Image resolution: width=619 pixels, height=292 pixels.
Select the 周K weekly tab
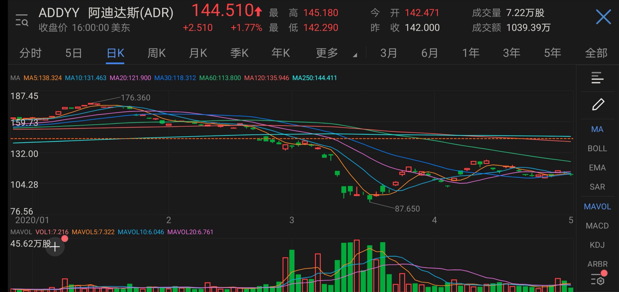click(x=157, y=53)
